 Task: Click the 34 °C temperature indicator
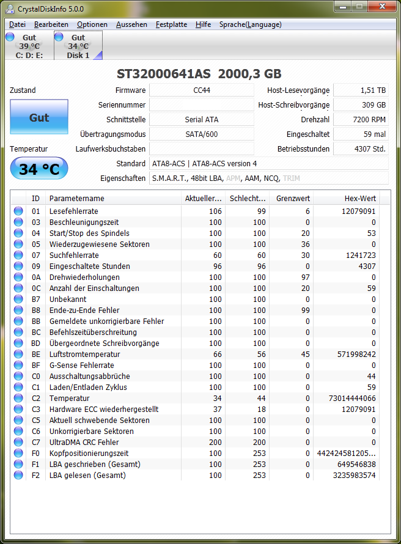tap(39, 169)
